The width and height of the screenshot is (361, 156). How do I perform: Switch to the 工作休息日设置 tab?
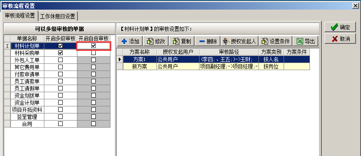(x=58, y=16)
